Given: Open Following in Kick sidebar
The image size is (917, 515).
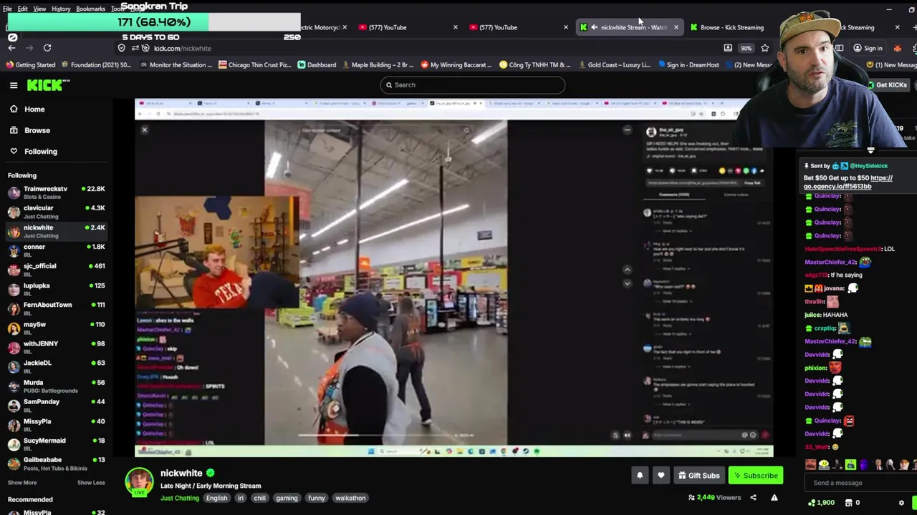Looking at the screenshot, I should [40, 152].
